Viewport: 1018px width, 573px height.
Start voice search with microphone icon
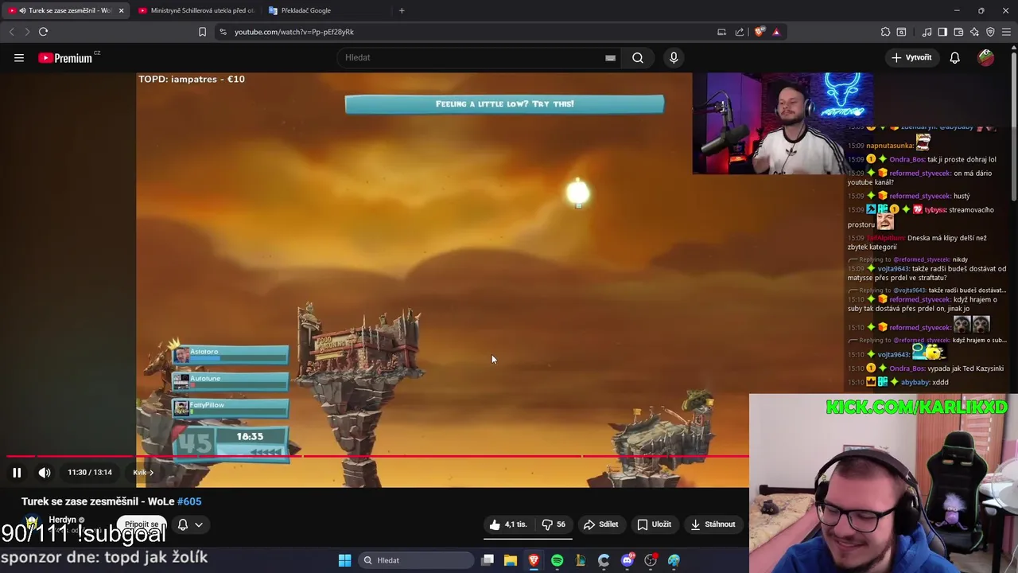coord(674,57)
